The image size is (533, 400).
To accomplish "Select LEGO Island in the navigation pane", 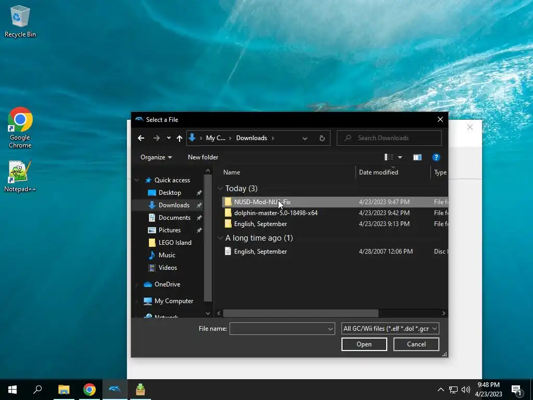I will (175, 243).
